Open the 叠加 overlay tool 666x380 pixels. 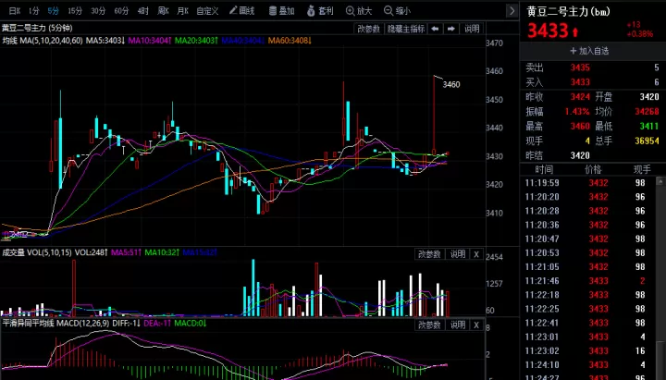[x=281, y=10]
